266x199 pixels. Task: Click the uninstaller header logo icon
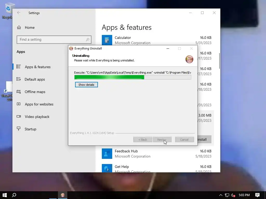[189, 59]
